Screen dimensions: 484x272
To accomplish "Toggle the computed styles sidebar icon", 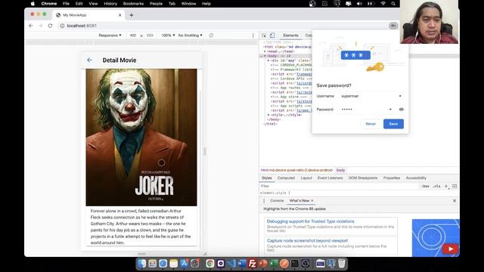I will [x=455, y=187].
